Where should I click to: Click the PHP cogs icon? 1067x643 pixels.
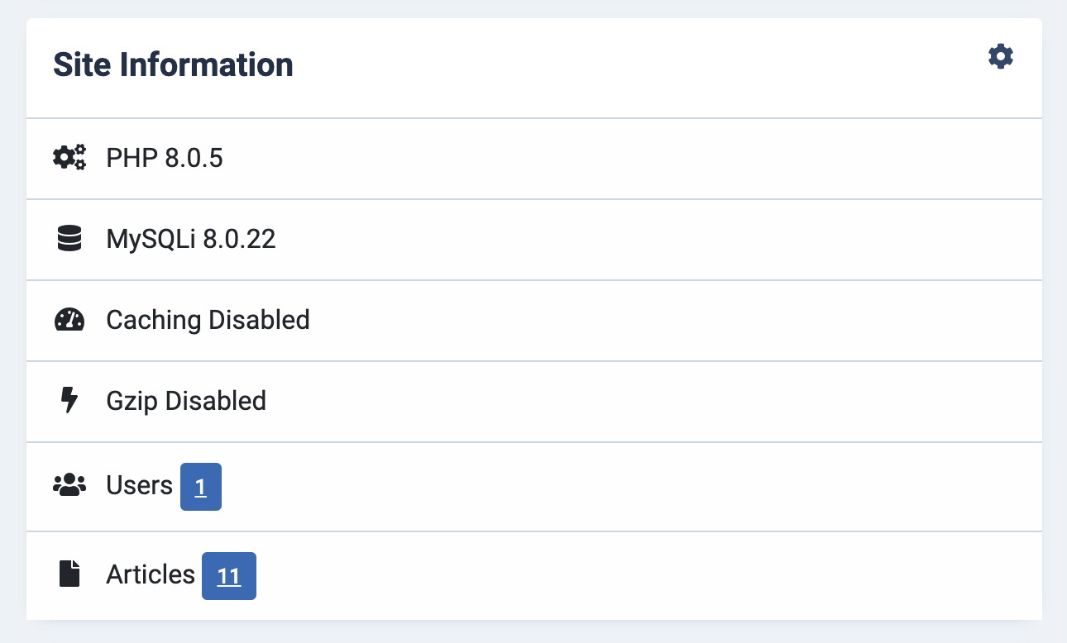point(69,157)
